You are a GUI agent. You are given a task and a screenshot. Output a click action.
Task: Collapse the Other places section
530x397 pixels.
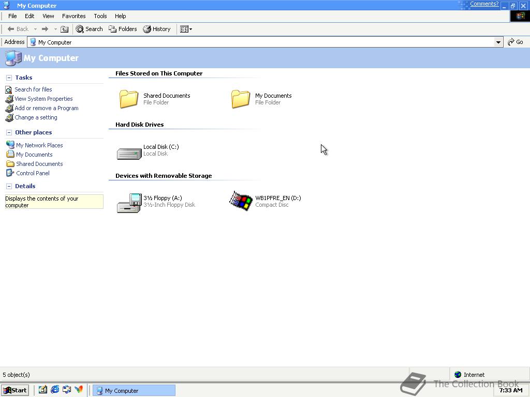tap(9, 132)
